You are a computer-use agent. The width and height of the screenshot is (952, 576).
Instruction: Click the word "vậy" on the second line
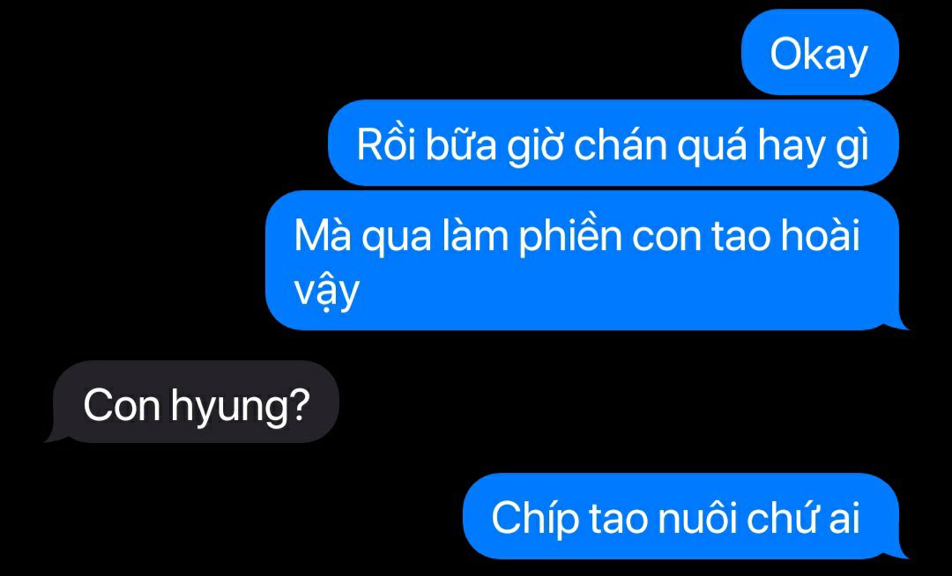327,292
